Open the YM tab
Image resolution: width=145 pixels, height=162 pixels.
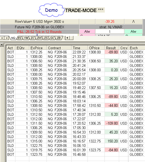click(26, 38)
